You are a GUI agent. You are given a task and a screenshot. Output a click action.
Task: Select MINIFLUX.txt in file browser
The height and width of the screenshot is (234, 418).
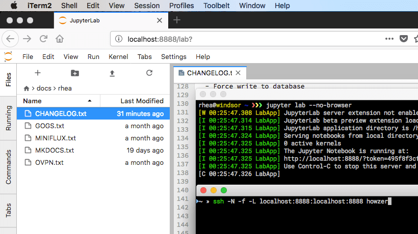pos(93,138)
